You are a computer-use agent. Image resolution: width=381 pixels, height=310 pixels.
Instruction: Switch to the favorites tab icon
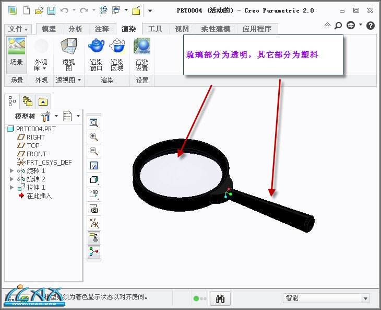pos(43,101)
